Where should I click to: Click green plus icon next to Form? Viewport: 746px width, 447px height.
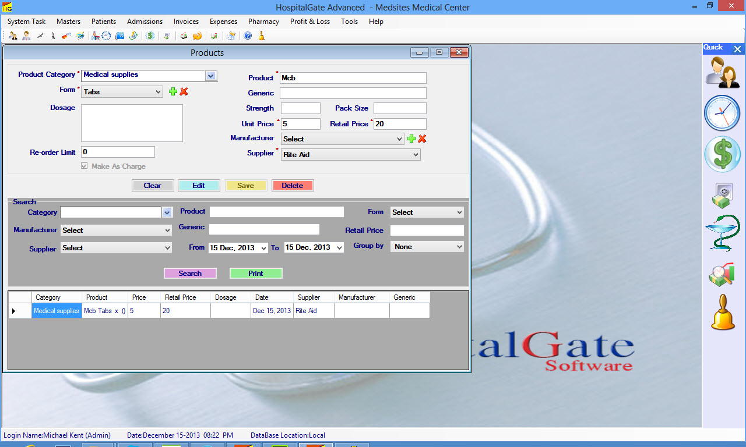point(173,91)
